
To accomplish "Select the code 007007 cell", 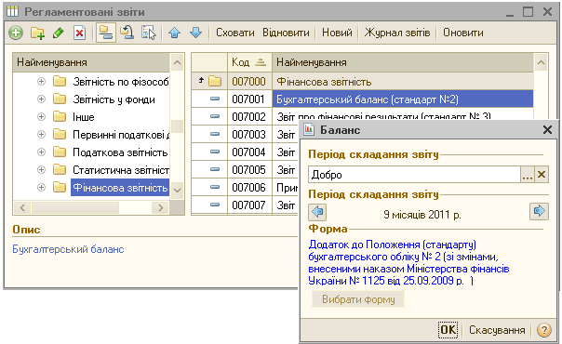I will (x=249, y=205).
